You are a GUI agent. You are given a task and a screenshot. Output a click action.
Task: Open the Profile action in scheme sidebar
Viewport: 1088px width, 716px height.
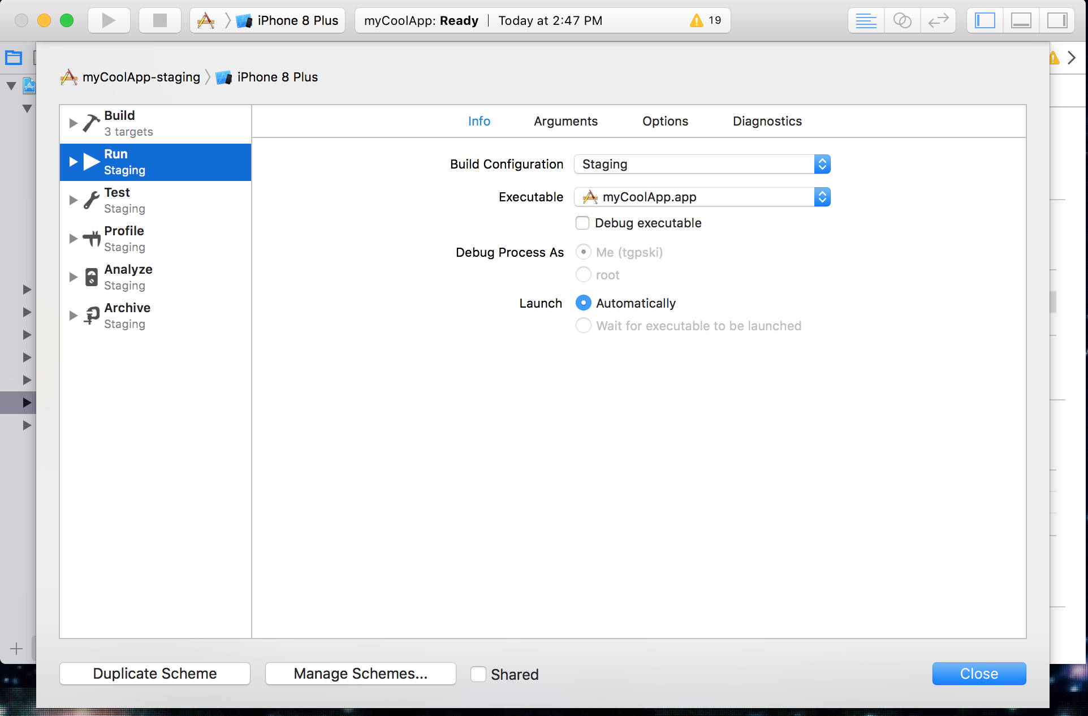pos(123,238)
